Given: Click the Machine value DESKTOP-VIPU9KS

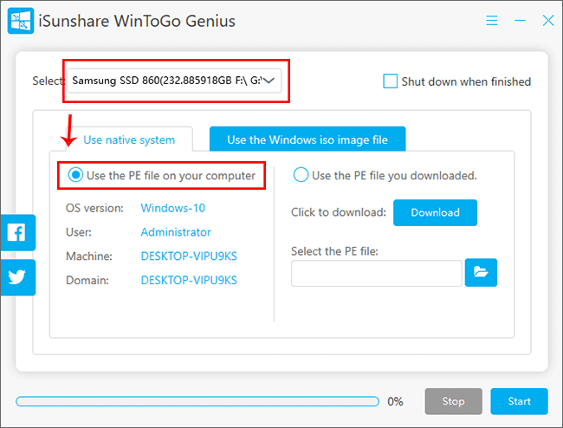Looking at the screenshot, I should (x=189, y=256).
